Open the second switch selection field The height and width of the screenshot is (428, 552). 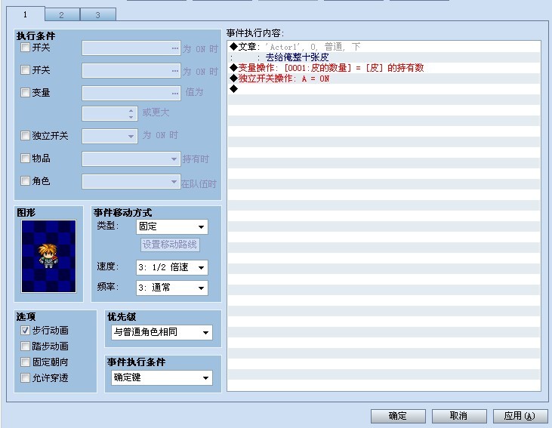[x=131, y=71]
